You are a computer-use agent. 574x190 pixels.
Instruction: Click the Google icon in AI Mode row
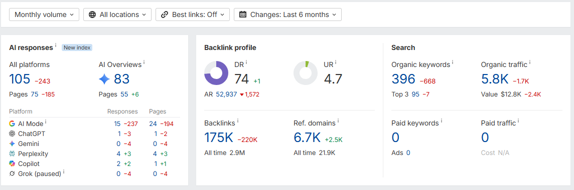tap(12, 123)
